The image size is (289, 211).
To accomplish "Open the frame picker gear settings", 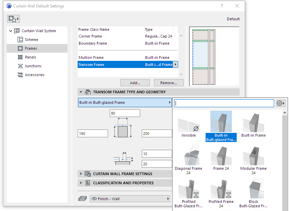I will coord(281,103).
